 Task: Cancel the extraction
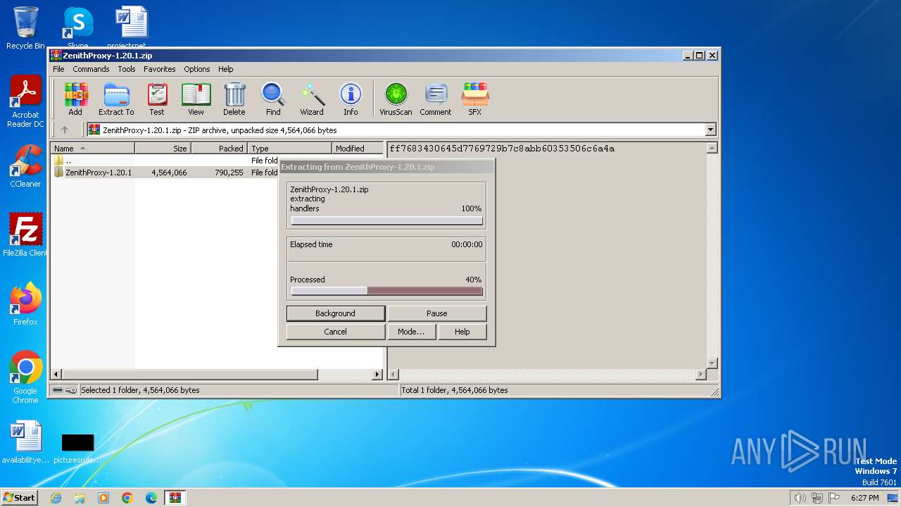coord(335,332)
